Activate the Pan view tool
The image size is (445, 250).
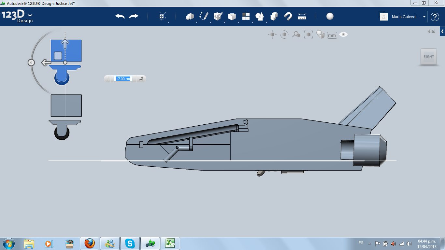pos(272,35)
